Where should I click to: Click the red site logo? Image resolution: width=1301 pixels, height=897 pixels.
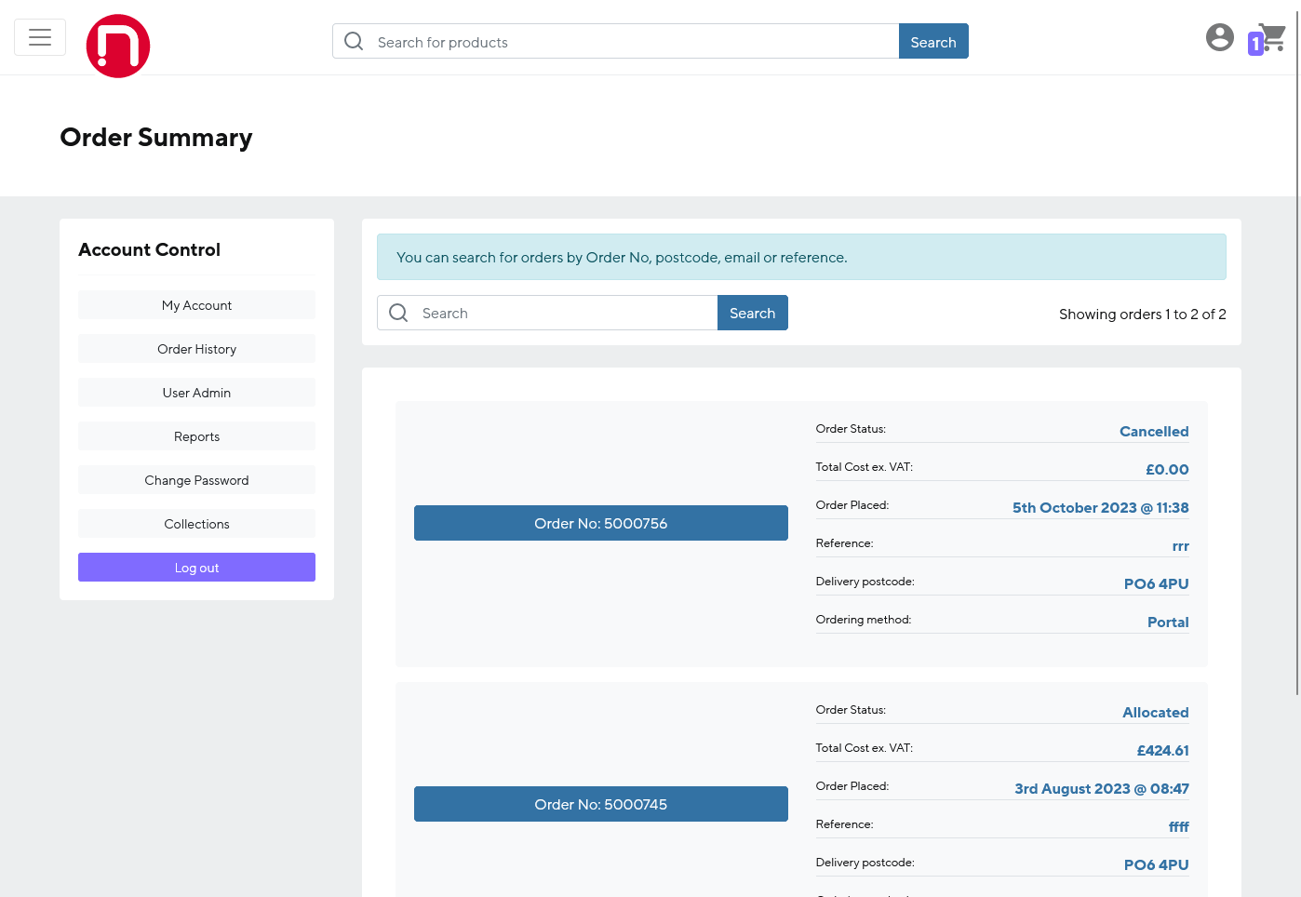pyautogui.click(x=118, y=46)
